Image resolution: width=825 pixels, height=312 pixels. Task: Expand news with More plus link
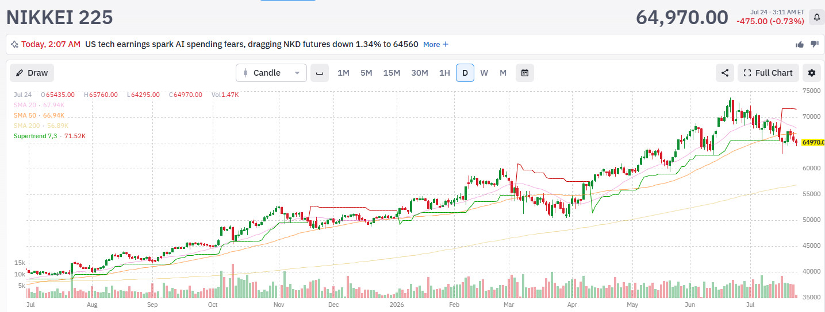(x=436, y=44)
